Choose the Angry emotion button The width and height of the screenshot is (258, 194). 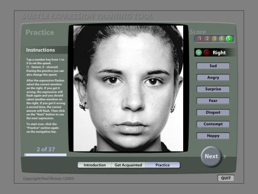coord(213,78)
